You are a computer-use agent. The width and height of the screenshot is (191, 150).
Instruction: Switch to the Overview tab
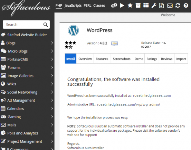point(85,59)
